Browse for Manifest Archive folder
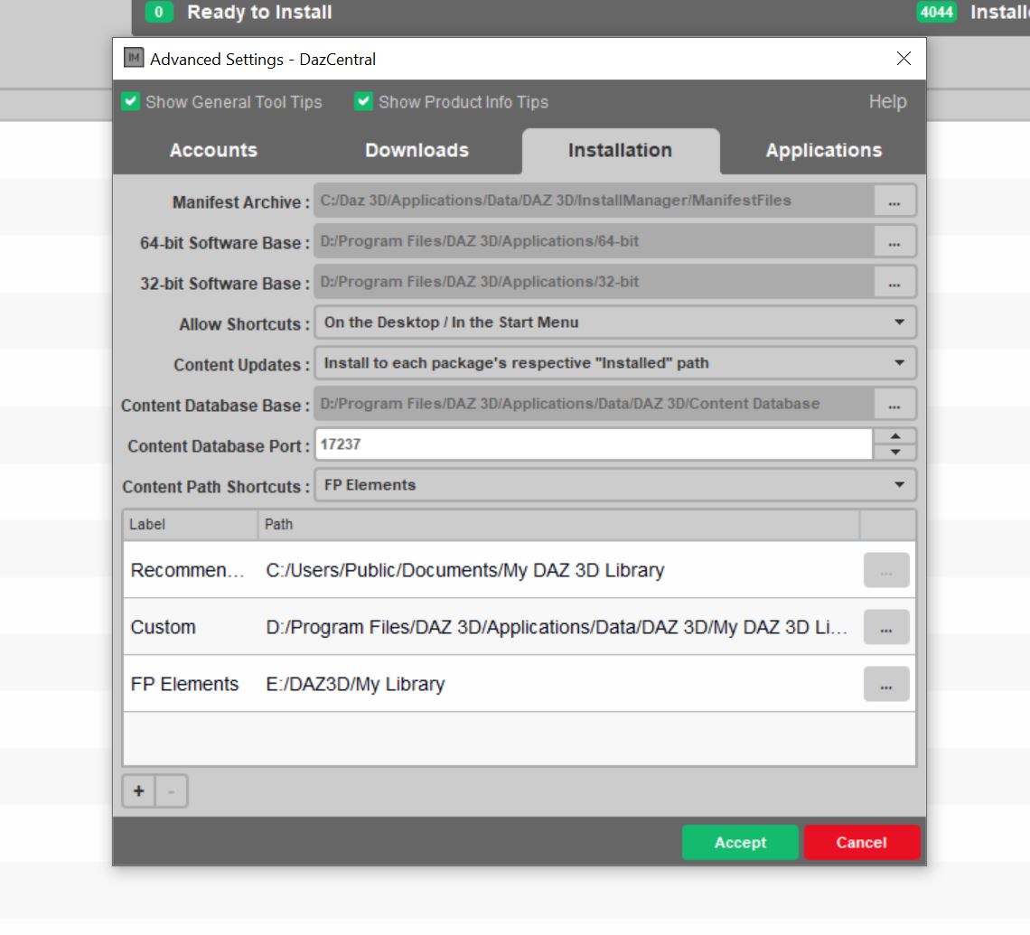Viewport: 1030px width, 935px height. [x=894, y=201]
